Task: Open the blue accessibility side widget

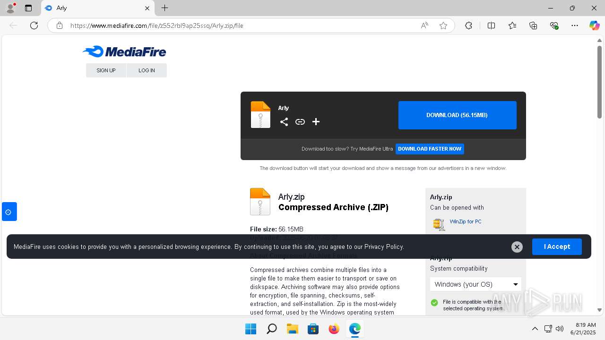Action: pyautogui.click(x=9, y=212)
